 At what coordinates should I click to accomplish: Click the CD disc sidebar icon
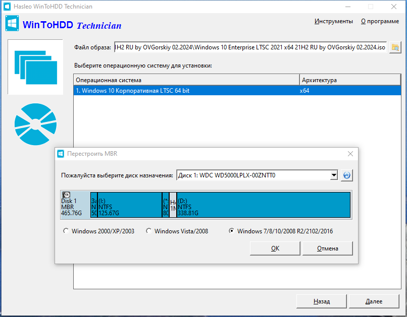tap(35, 124)
